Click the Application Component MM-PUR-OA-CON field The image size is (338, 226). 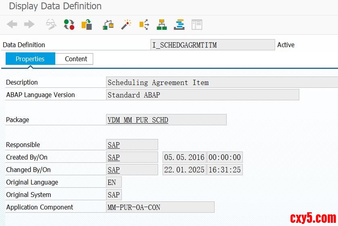pos(134,207)
